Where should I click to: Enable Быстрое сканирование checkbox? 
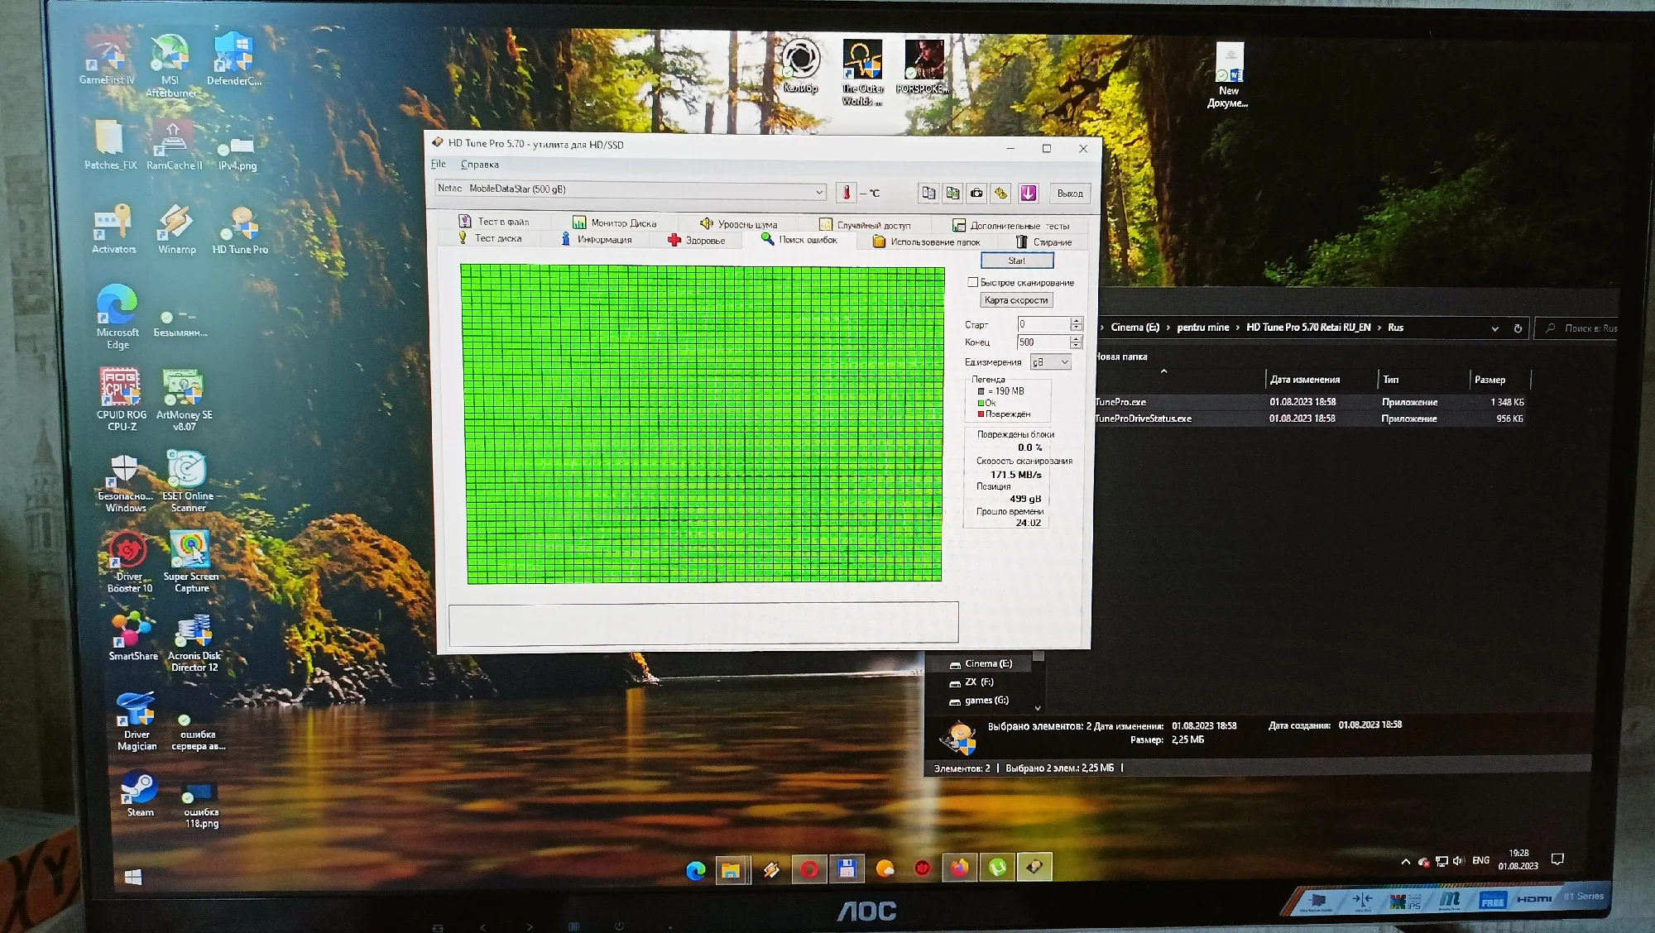tap(973, 282)
